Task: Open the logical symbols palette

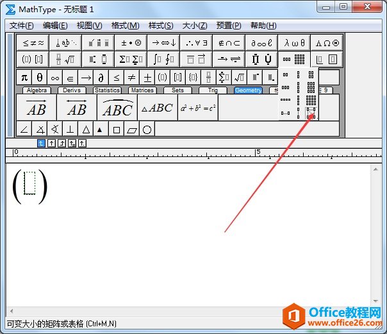Action: 196,43
